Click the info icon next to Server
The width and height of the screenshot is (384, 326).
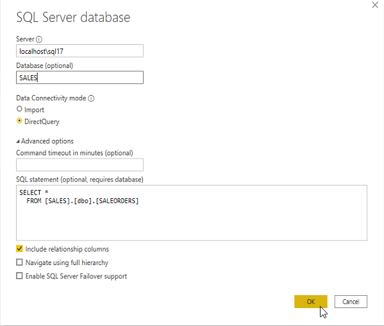(x=39, y=39)
